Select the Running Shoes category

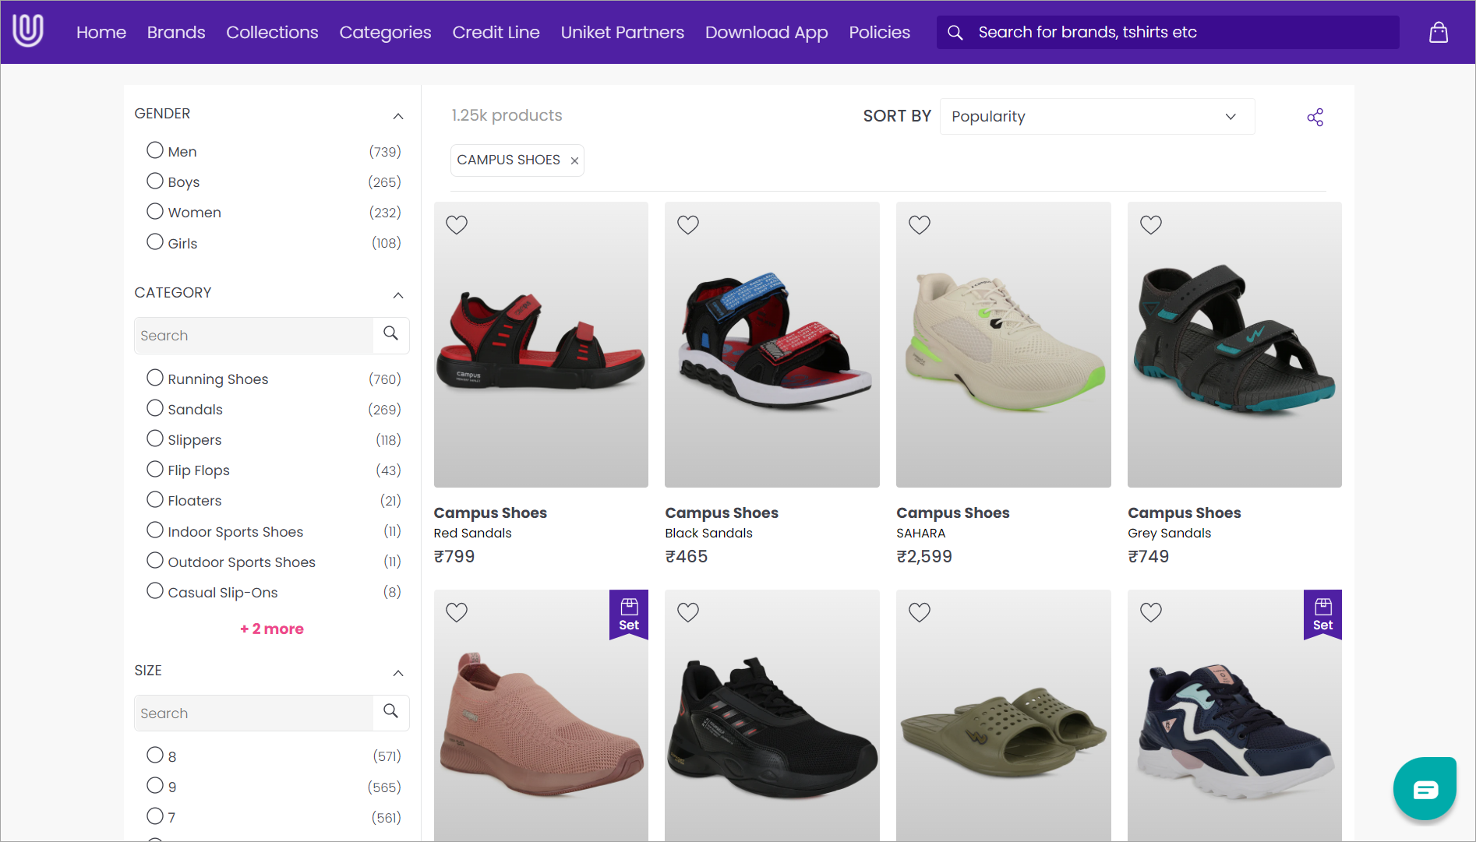pos(155,378)
